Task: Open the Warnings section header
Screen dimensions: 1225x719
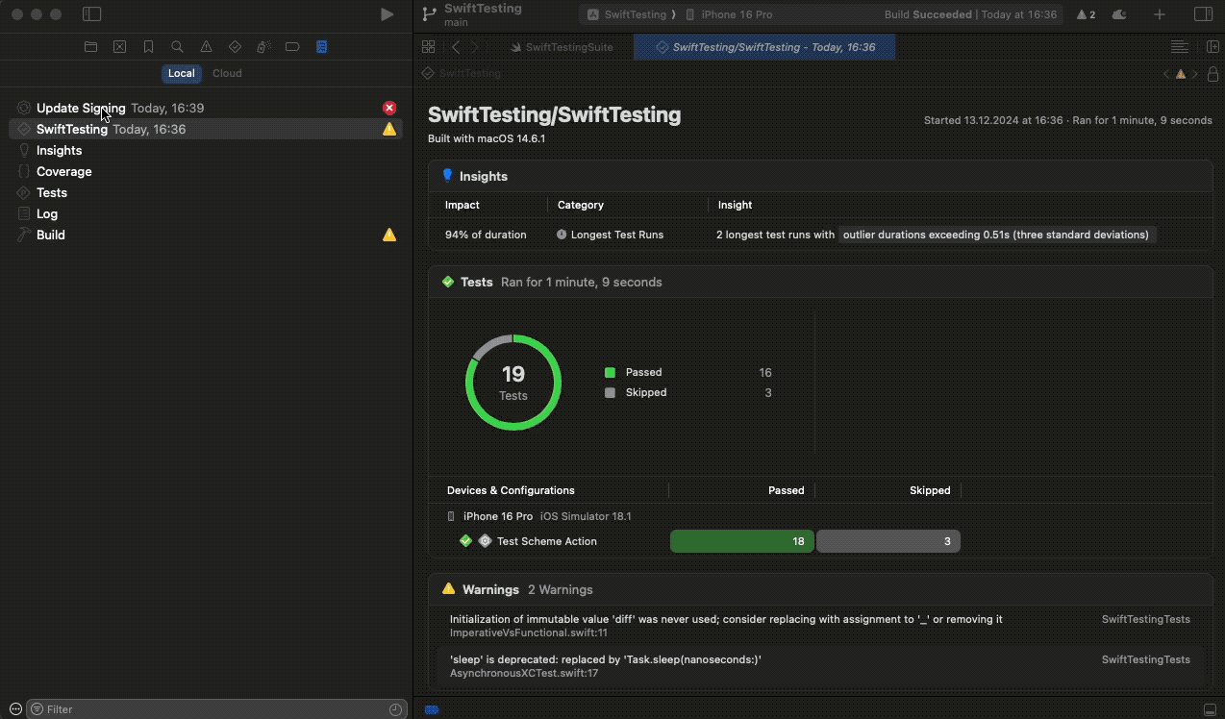Action: click(820, 589)
